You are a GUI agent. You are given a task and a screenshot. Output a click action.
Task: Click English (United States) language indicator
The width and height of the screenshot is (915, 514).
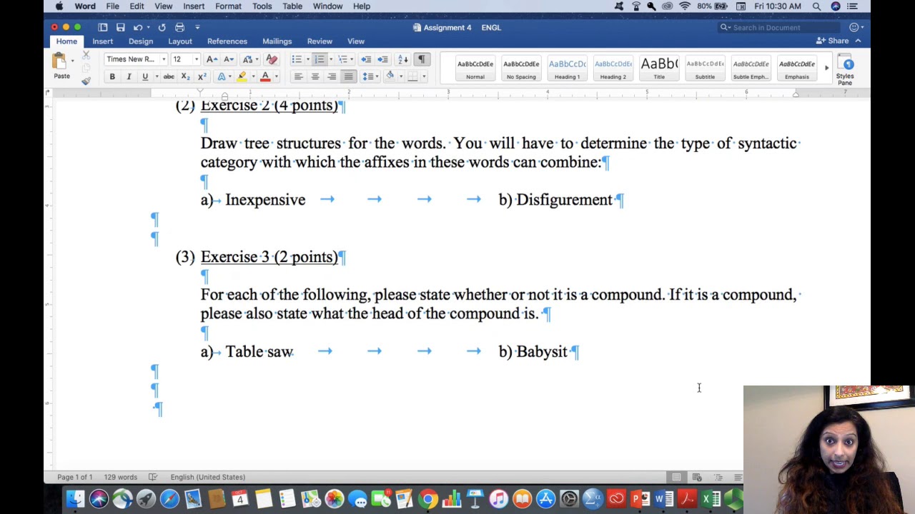pos(208,477)
